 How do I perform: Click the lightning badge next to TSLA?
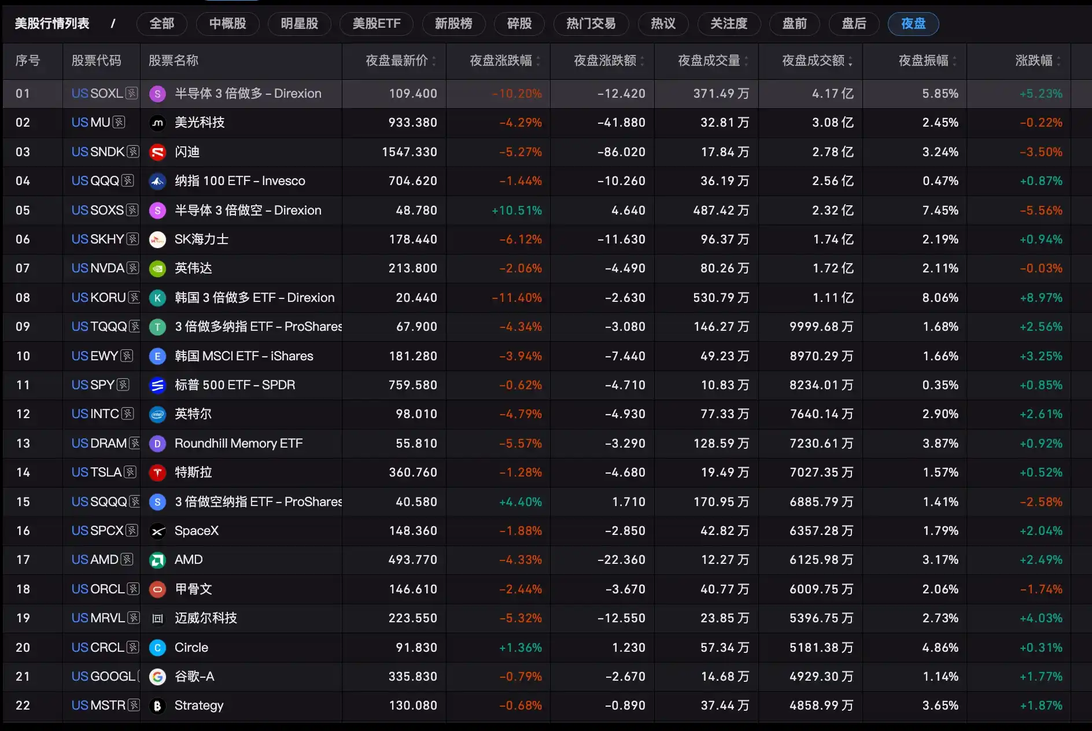click(130, 472)
